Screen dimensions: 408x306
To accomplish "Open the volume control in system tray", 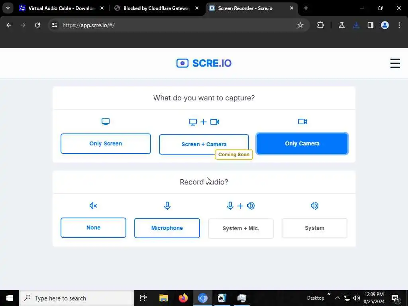I will pos(357,298).
